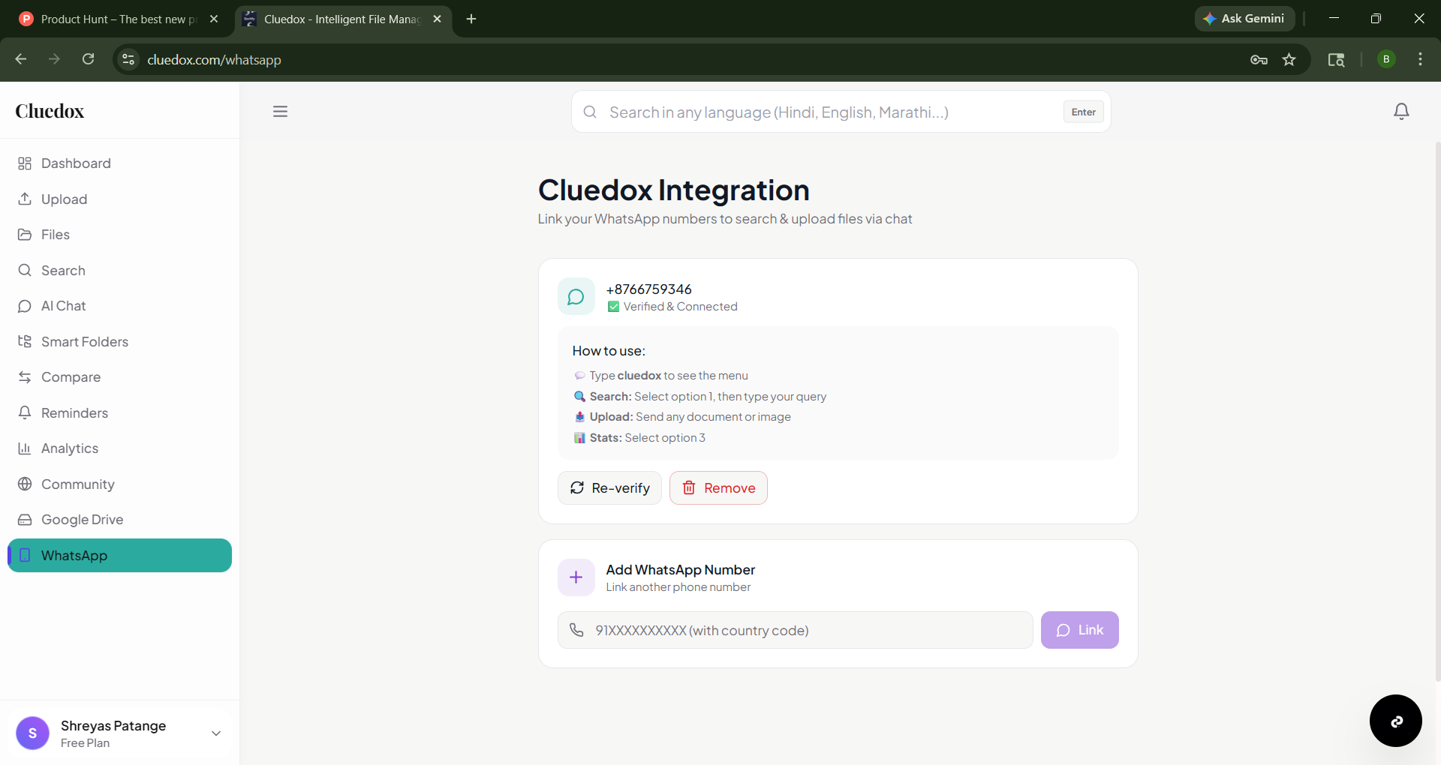The width and height of the screenshot is (1441, 765).
Task: Open the browser profile B avatar
Action: (x=1386, y=59)
